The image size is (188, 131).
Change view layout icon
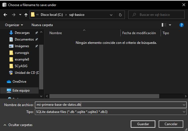(164, 25)
